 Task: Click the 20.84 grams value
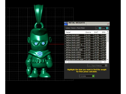tap(88, 55)
